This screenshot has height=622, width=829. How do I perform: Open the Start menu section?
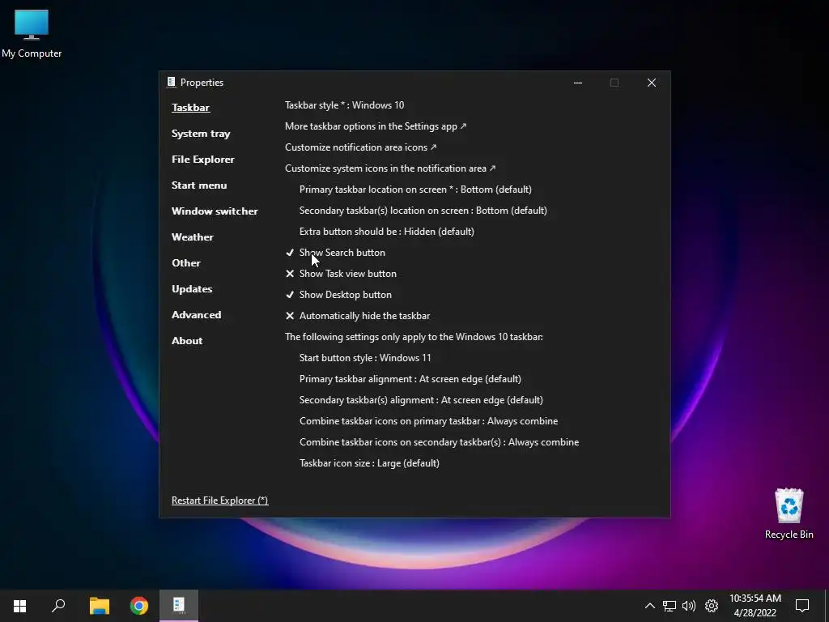199,185
